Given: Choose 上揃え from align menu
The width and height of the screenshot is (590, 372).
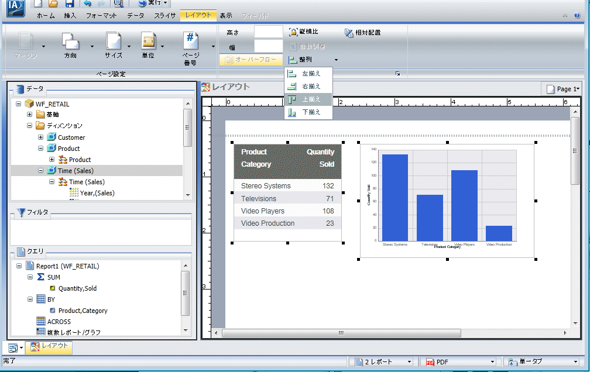Looking at the screenshot, I should coord(308,99).
